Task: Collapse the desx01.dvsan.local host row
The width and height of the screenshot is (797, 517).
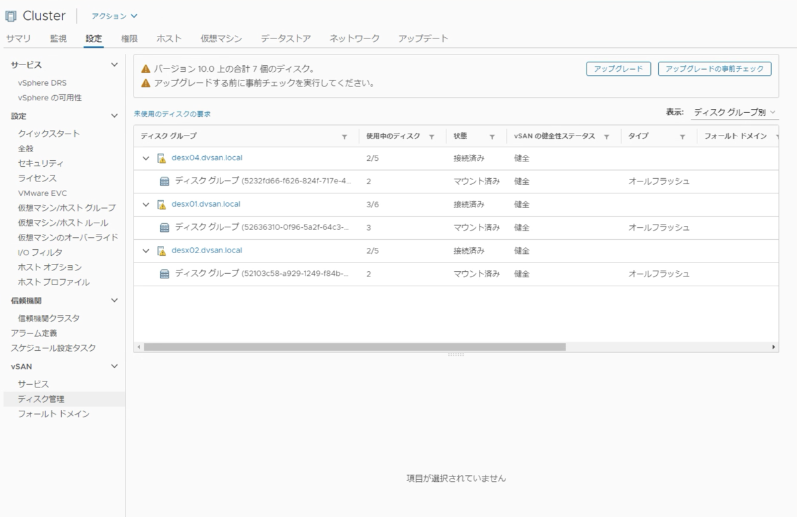Action: (146, 205)
